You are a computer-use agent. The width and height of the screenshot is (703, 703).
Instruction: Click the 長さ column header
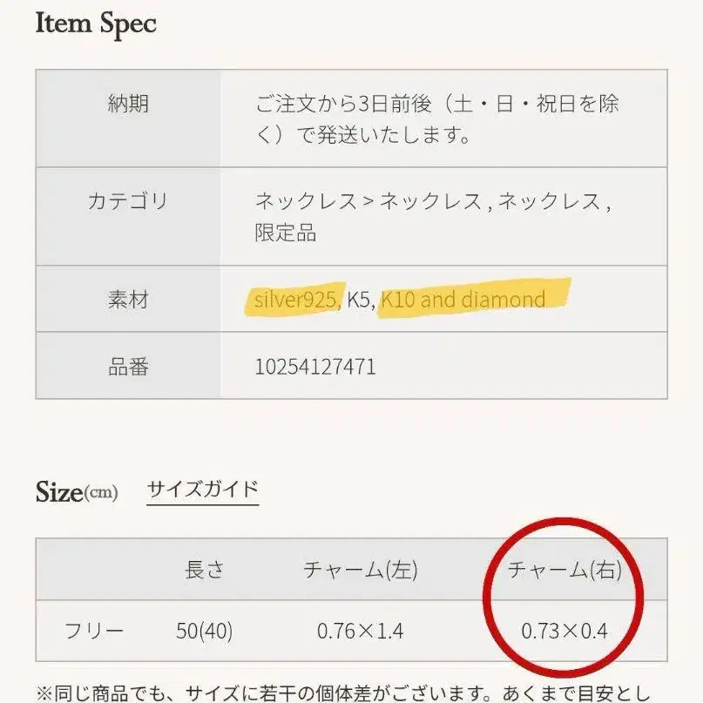[204, 571]
